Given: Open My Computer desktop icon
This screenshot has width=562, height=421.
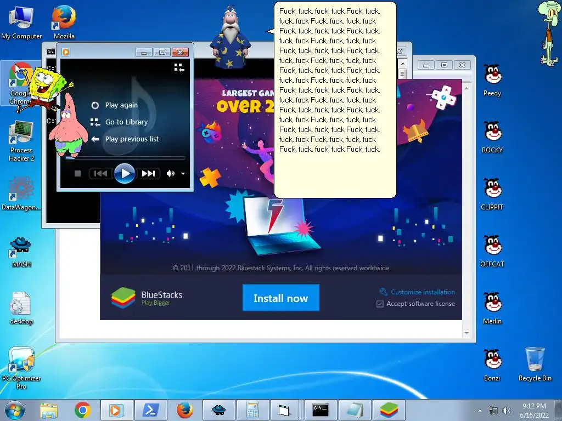Looking at the screenshot, I should 21,22.
